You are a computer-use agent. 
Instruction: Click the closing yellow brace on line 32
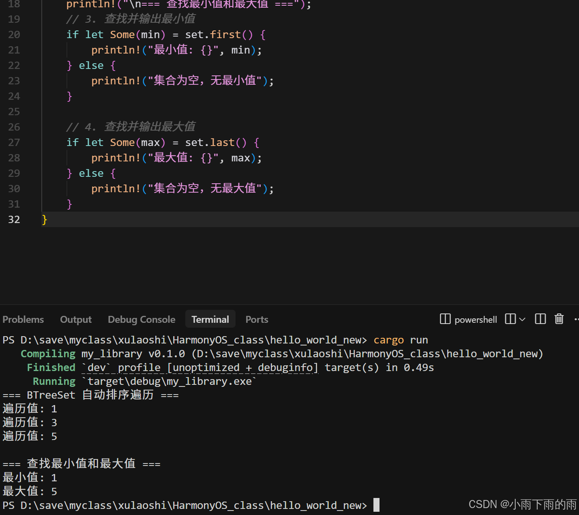pos(45,219)
